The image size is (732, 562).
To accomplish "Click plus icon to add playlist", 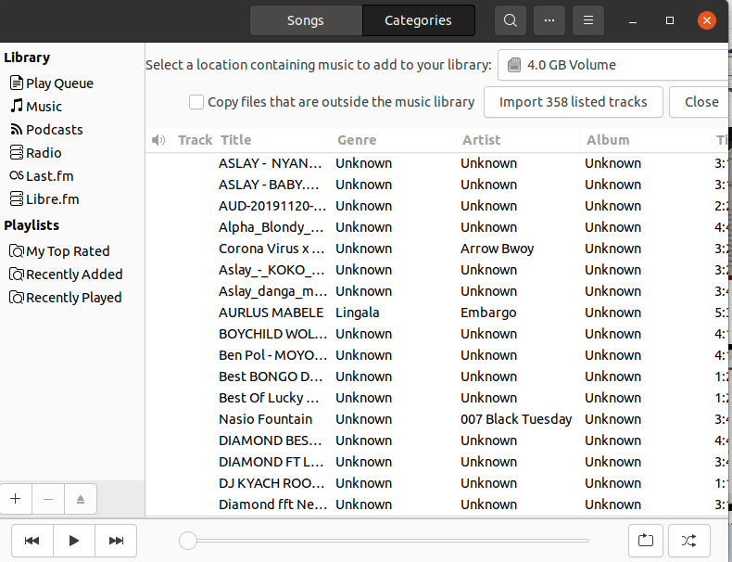I will (x=16, y=499).
